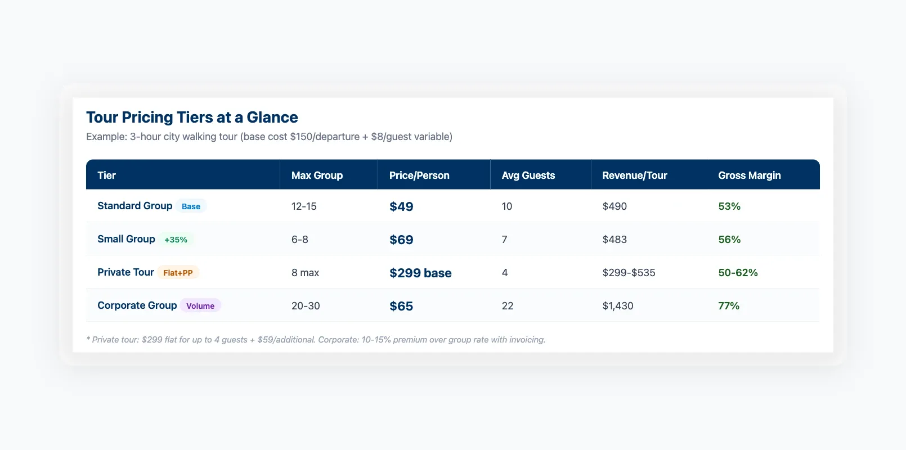Screen dimensions: 906x450
Task: Click the 'Base' badge beside Standard Group
Action: [x=191, y=206]
